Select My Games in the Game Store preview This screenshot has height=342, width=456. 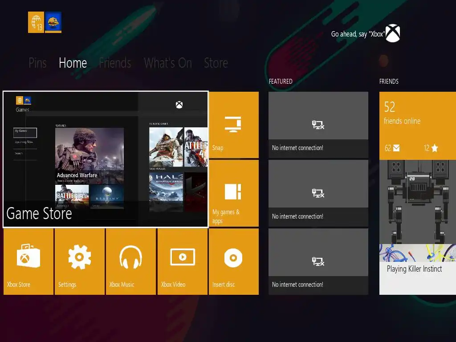click(x=25, y=133)
